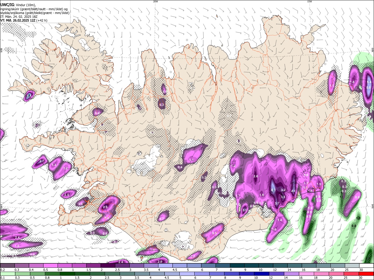Click the 6.1 snowfall maximum value
The width and height of the screenshot is (374, 280).
274,190
